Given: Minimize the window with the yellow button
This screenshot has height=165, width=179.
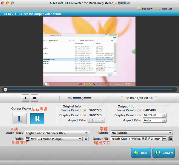Looking at the screenshot, I should click(7, 3).
